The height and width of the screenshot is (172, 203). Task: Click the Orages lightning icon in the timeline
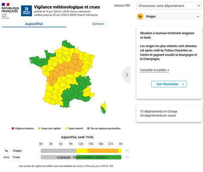coord(6,151)
